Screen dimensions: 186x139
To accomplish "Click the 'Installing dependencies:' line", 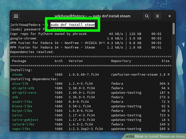I will (34, 79).
